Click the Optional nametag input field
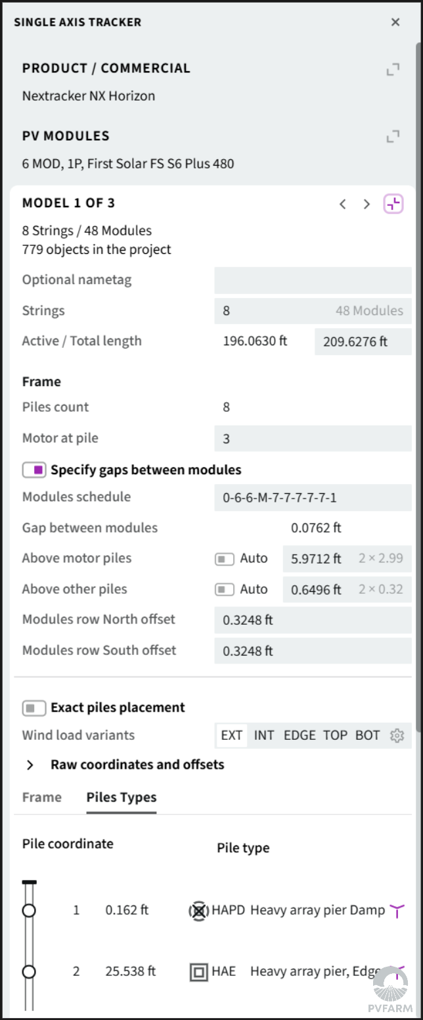The image size is (423, 1020). [x=313, y=280]
